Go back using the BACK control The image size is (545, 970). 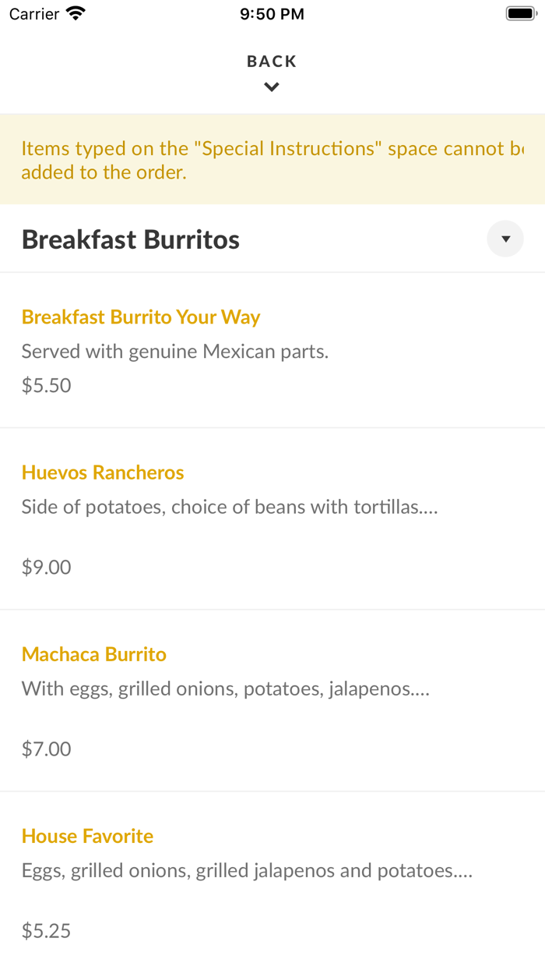coord(272,61)
